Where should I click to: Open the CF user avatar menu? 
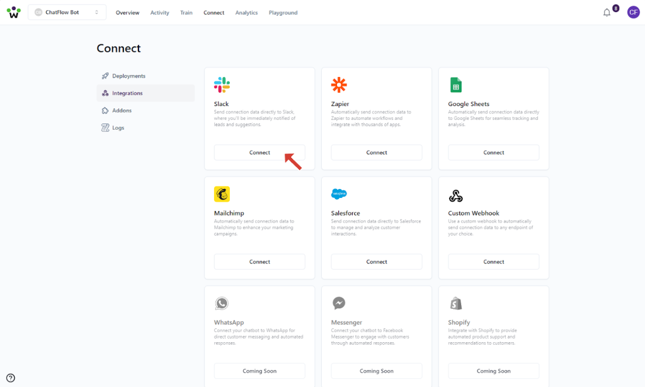pos(633,13)
